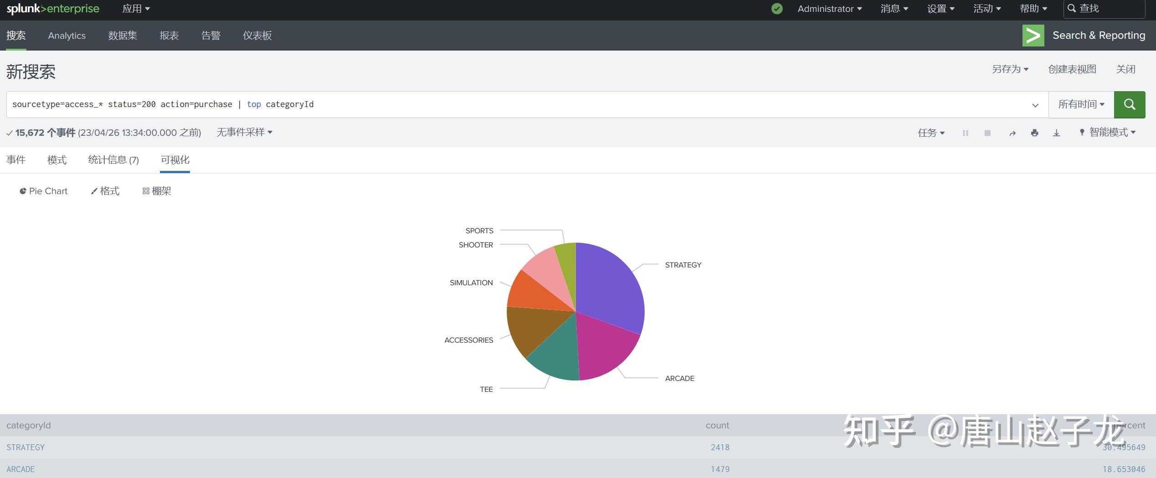Click STRATEGY in the results table
This screenshot has height=478, width=1156.
26,447
